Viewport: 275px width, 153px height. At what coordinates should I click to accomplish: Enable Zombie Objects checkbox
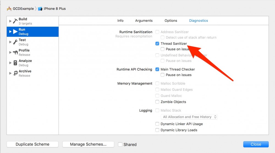tap(157, 102)
